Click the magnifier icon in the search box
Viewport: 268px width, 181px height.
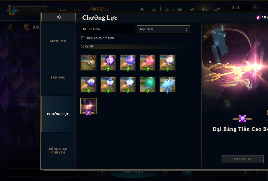[84, 29]
